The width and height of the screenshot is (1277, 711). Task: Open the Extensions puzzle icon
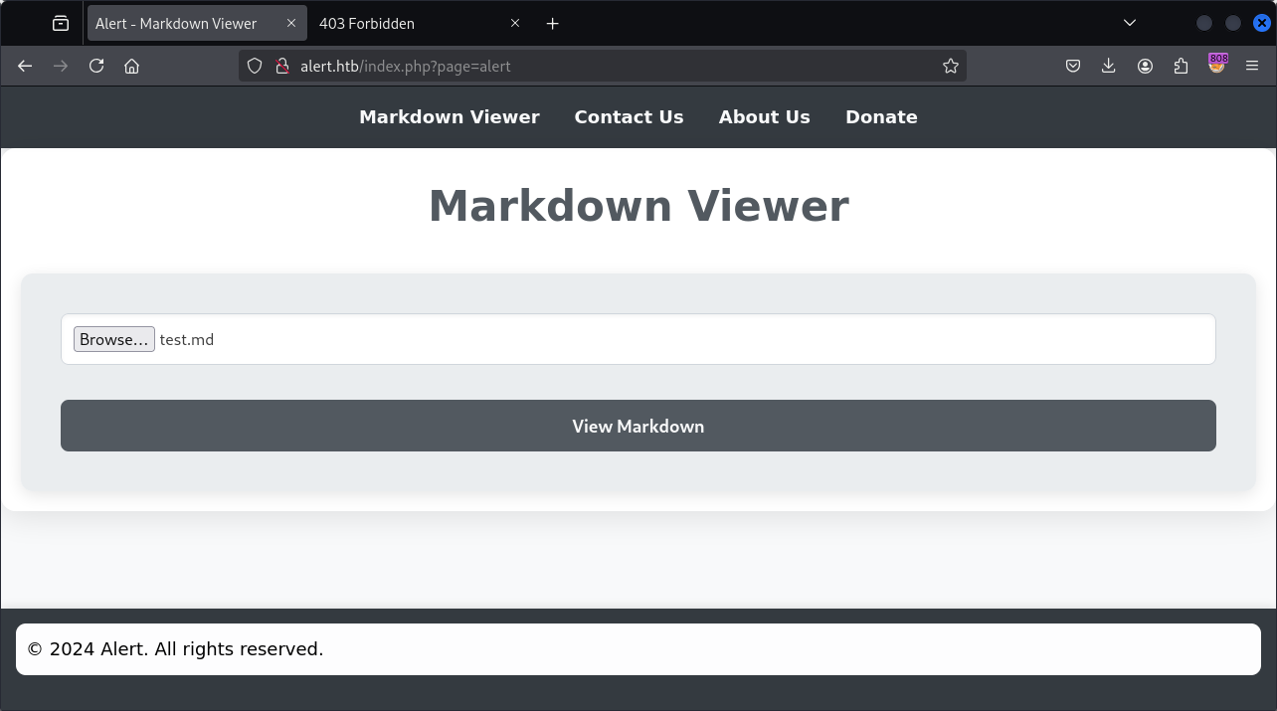click(x=1181, y=66)
